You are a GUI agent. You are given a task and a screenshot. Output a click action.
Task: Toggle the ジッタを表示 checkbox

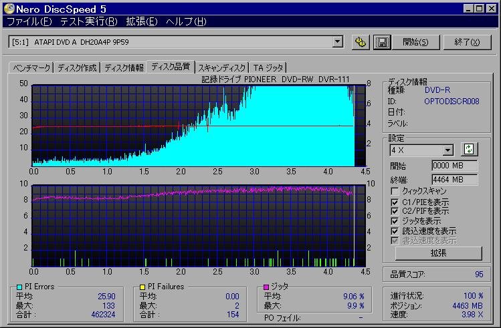coord(395,221)
